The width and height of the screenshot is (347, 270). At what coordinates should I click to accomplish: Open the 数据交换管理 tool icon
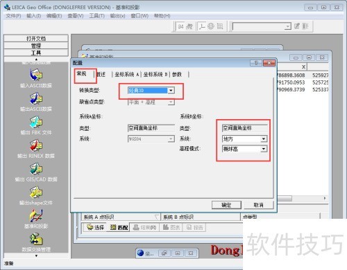tap(36, 239)
